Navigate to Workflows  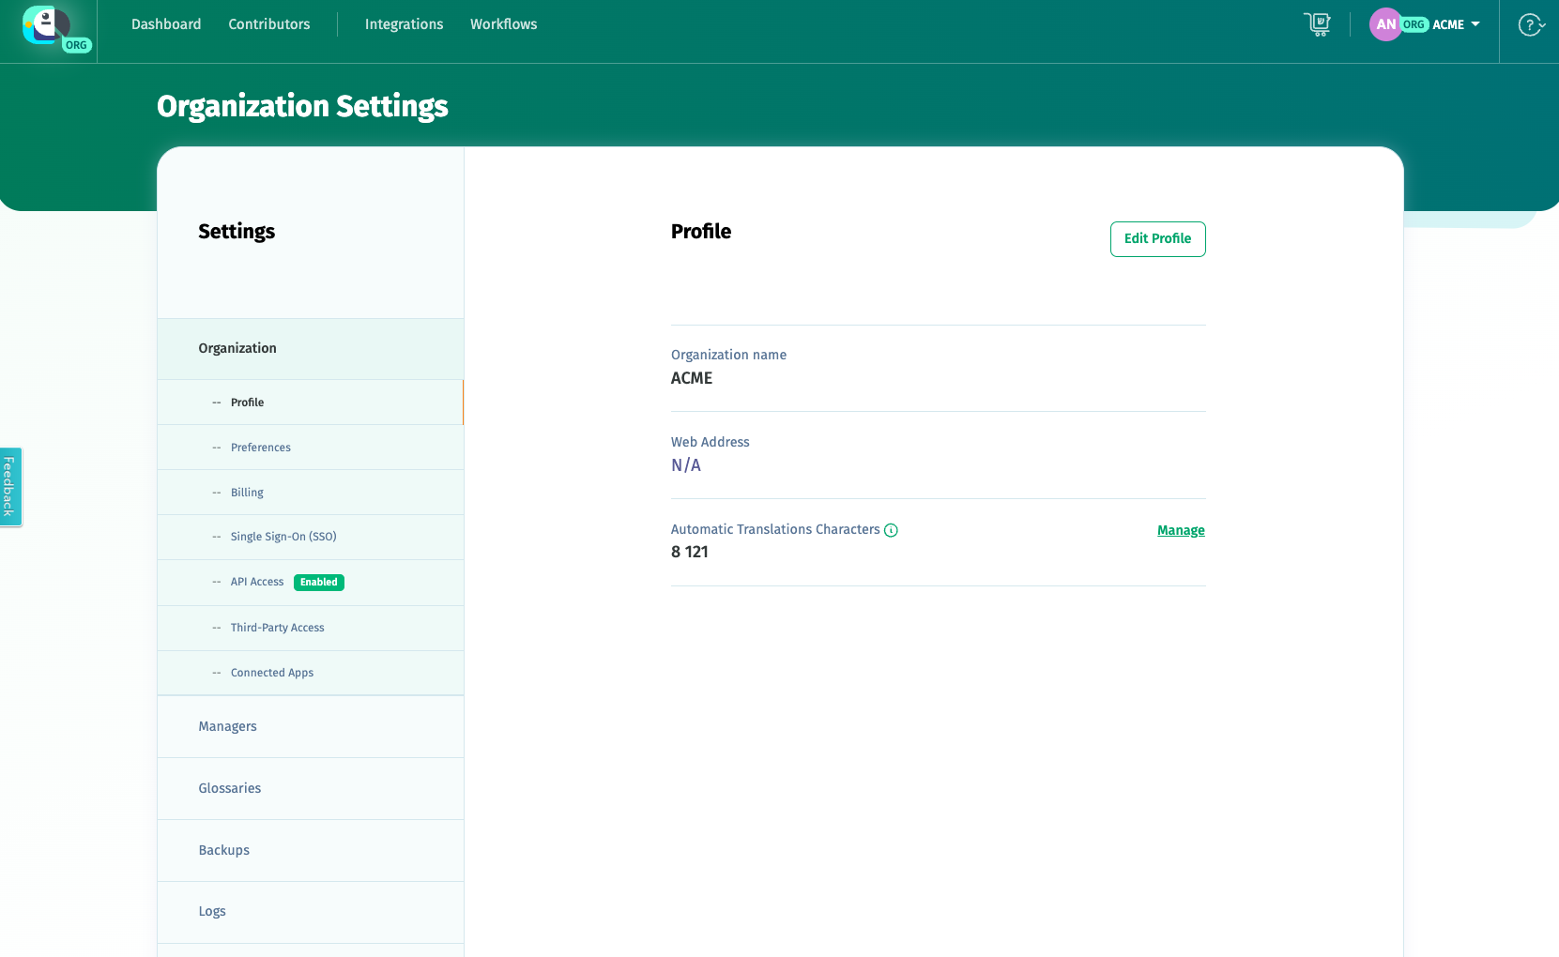tap(504, 24)
